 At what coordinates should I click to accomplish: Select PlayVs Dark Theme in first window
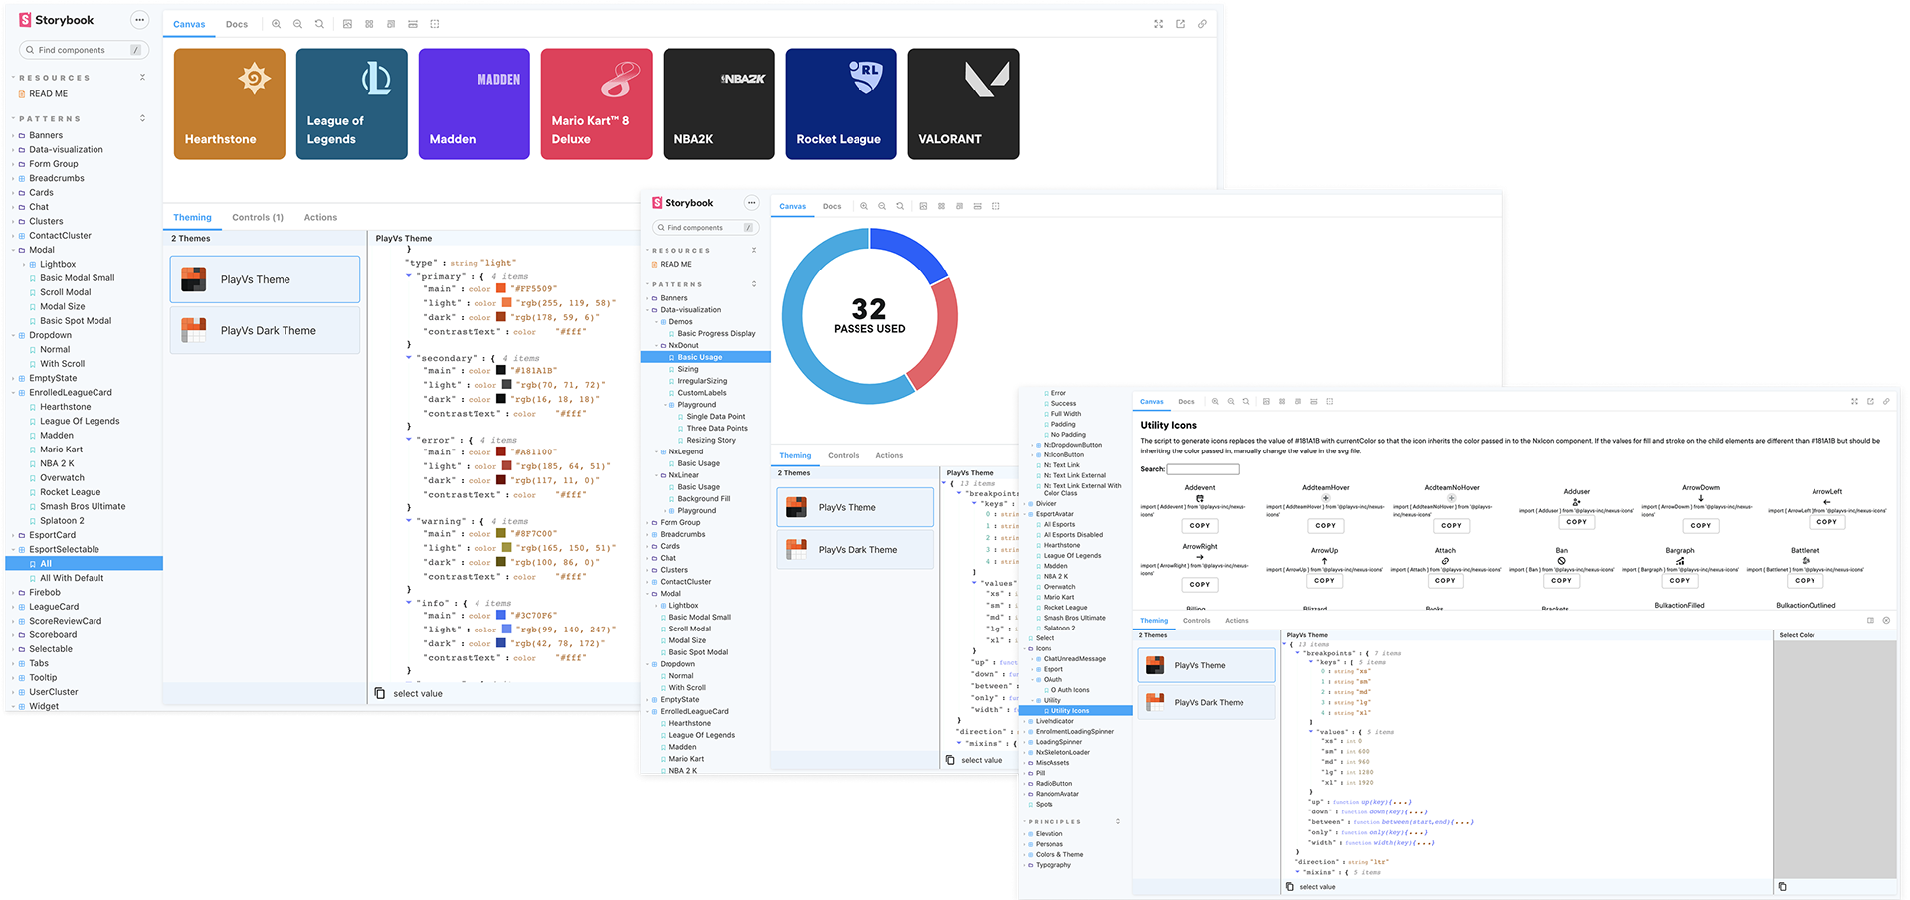[265, 330]
